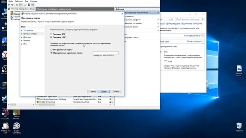Click 'Имя' step in wizard sidebar
The height and width of the screenshot is (138, 246).
[x=25, y=44]
